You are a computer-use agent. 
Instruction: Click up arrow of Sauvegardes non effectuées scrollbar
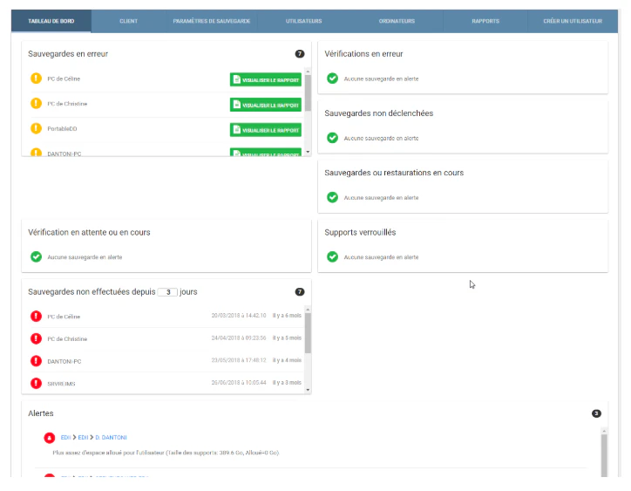(308, 310)
